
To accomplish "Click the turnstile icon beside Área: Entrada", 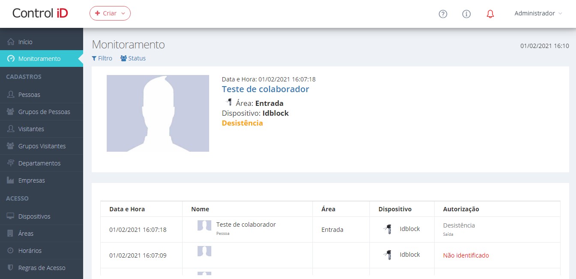I will pos(229,102).
